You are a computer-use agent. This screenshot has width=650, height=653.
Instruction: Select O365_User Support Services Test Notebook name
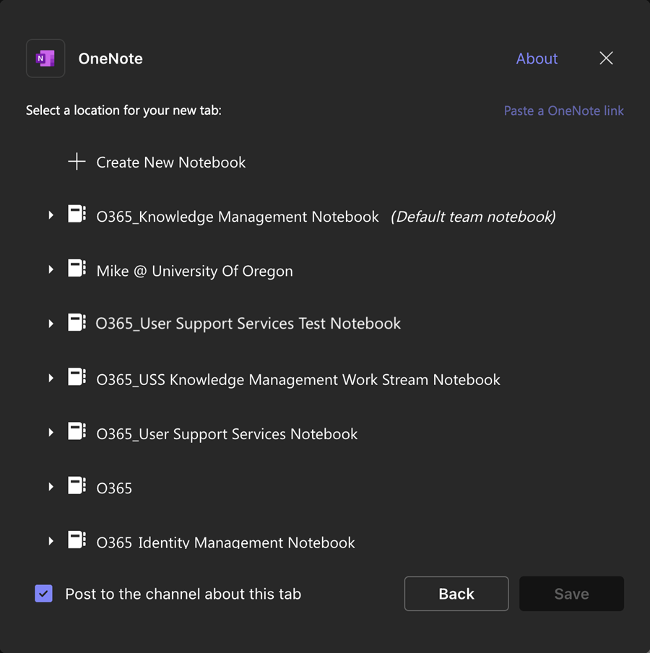pos(248,324)
